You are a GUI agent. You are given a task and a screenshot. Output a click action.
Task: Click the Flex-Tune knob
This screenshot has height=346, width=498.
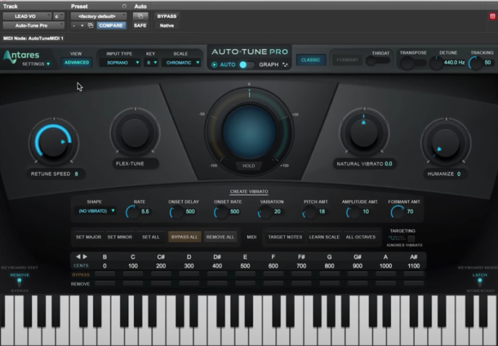[135, 132]
